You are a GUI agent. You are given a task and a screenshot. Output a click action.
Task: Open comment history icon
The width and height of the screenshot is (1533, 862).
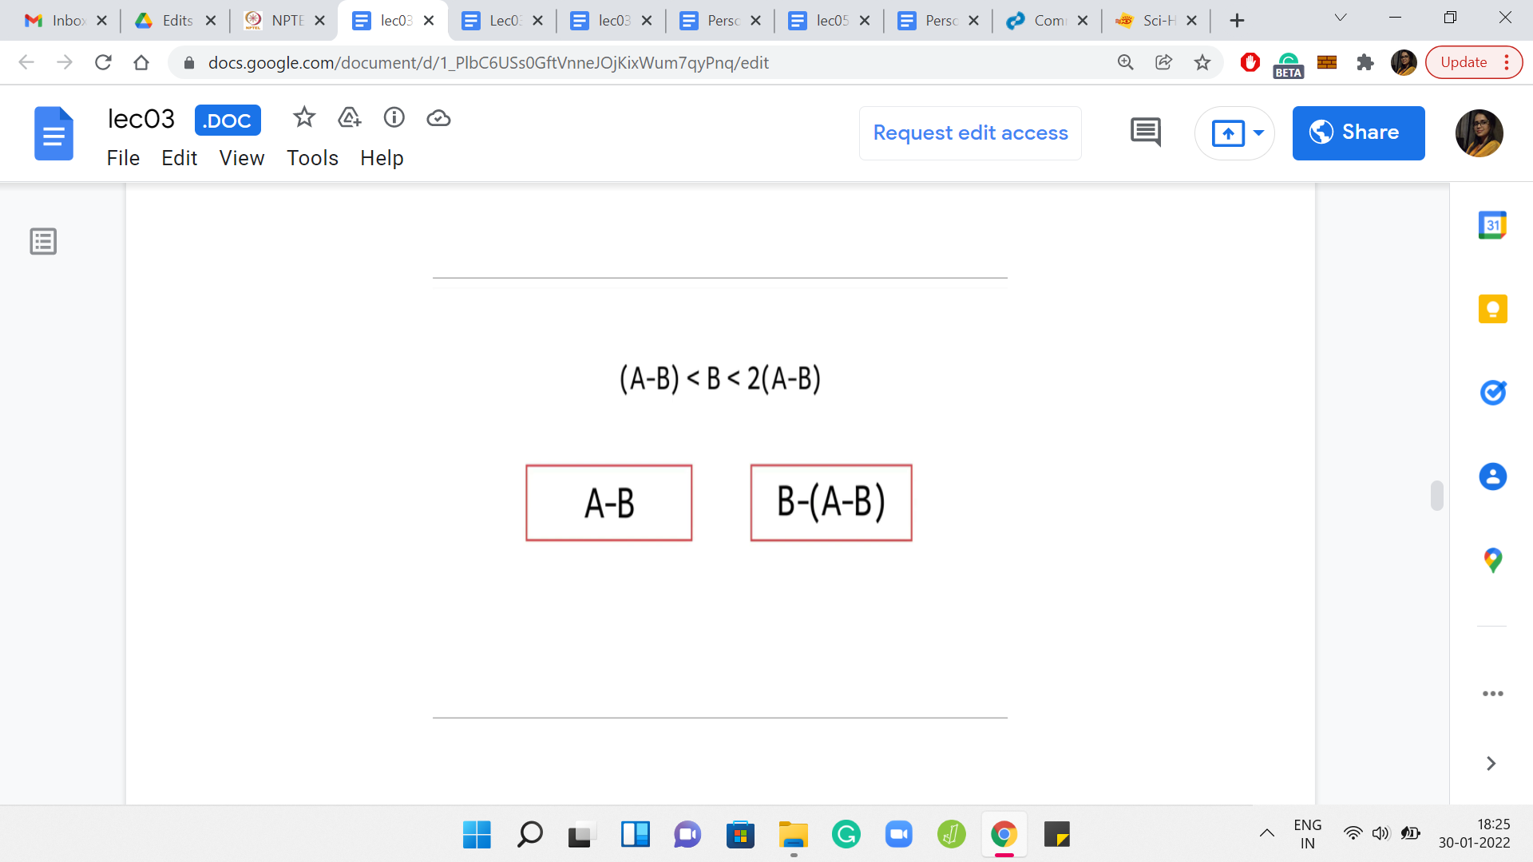tap(1145, 132)
